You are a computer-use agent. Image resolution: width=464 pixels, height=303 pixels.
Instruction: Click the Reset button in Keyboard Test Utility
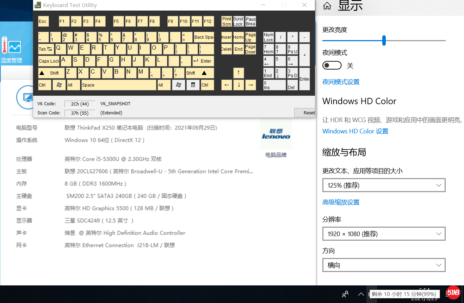coord(305,113)
